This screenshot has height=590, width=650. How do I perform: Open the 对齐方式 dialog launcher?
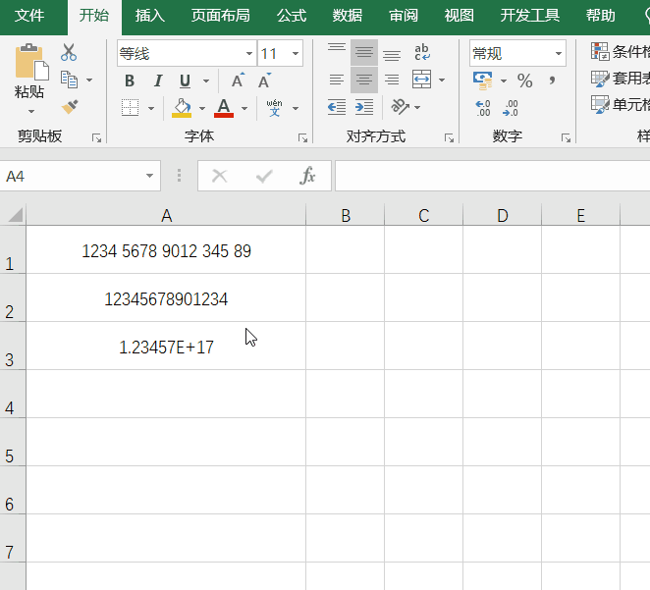click(449, 138)
